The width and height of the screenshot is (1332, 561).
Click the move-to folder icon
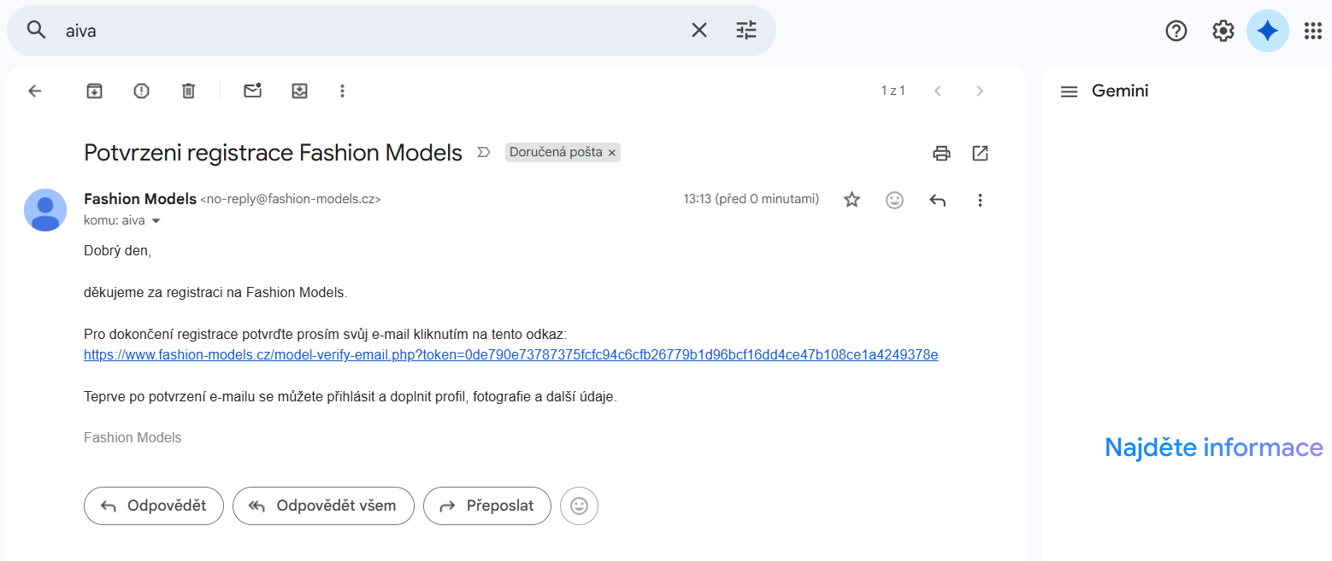(299, 91)
